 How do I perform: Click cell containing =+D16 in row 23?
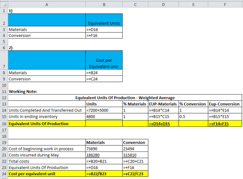click(x=104, y=168)
